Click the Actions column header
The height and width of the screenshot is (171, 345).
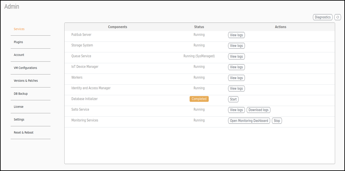click(x=280, y=27)
